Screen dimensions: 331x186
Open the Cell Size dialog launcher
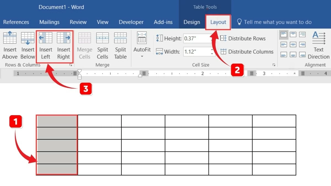[274, 65]
